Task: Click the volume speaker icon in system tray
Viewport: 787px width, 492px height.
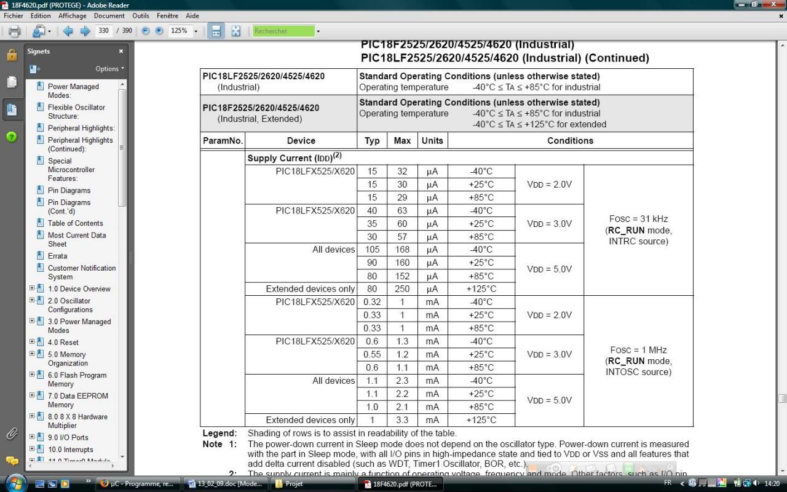Action: [x=756, y=483]
